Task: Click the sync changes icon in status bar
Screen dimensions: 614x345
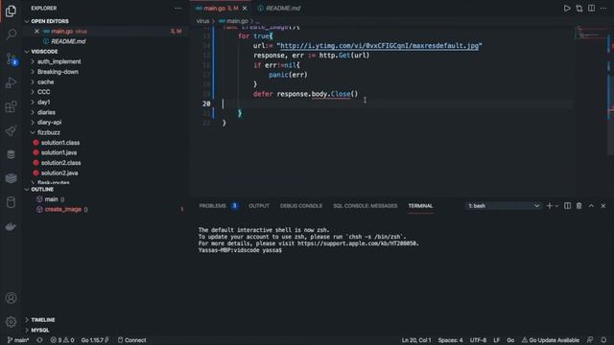Action: [x=39, y=340]
